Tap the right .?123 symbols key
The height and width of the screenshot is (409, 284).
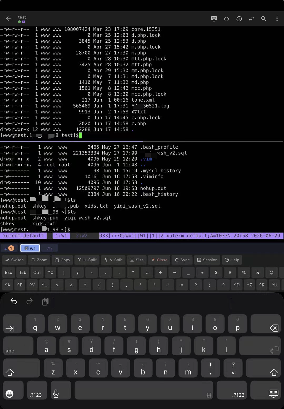232,390
